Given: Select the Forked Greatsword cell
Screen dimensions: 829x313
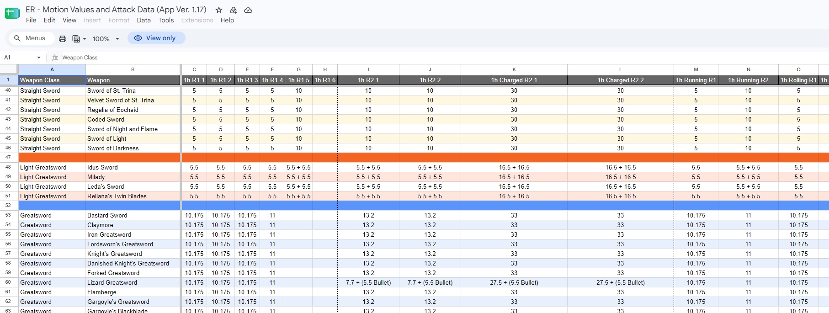Looking at the screenshot, I should coord(133,273).
